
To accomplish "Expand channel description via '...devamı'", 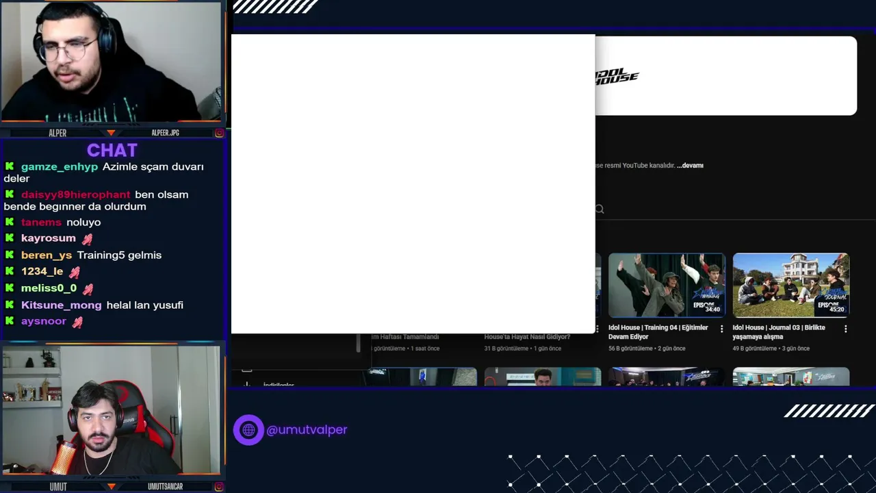I will point(690,166).
